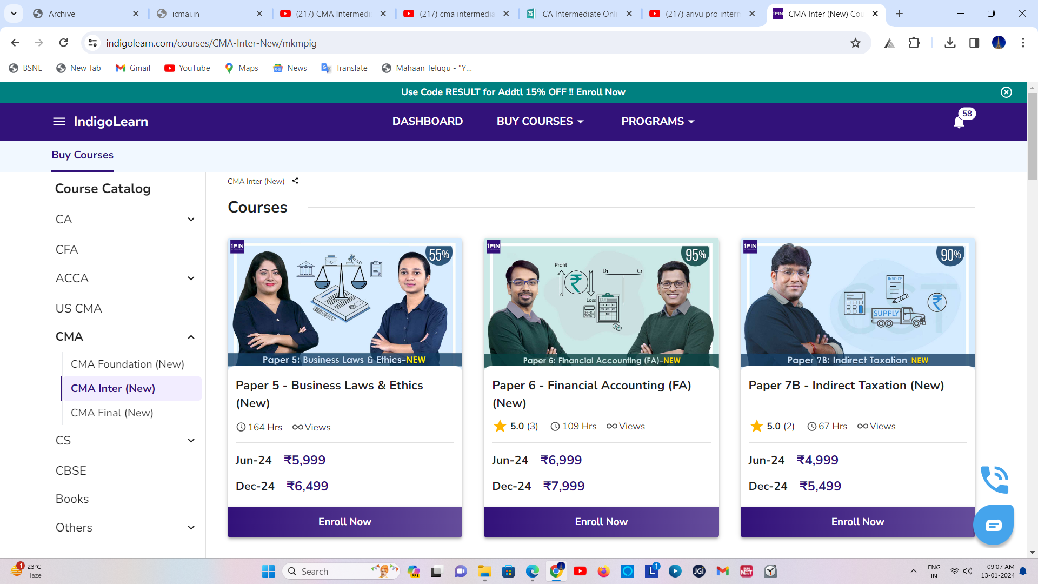Click the share icon next to CMA Inter (New)
This screenshot has height=584, width=1038.
click(295, 181)
